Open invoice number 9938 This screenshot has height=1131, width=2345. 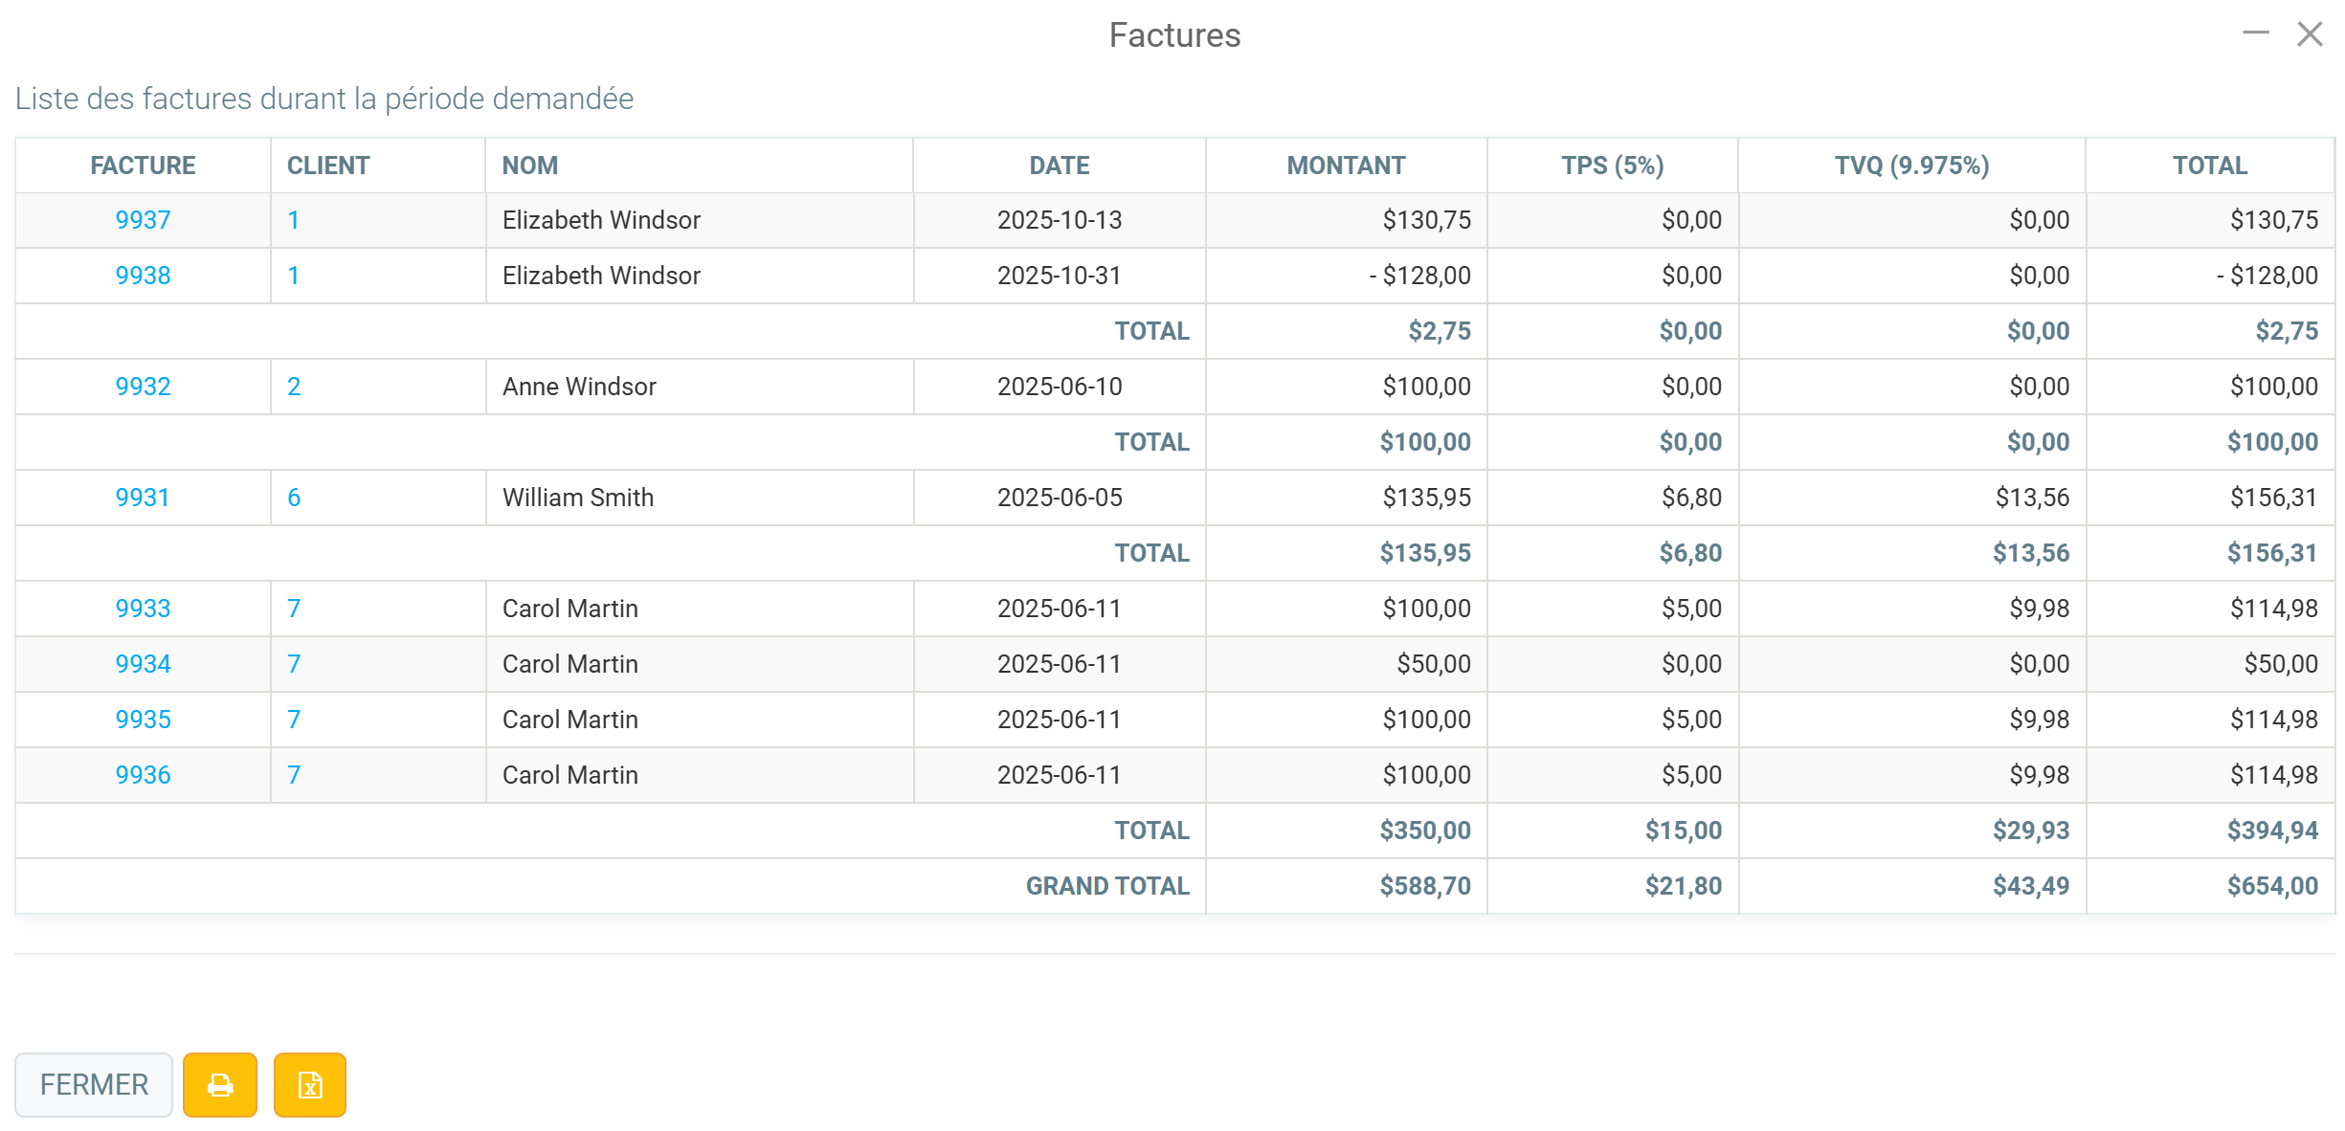pyautogui.click(x=143, y=276)
